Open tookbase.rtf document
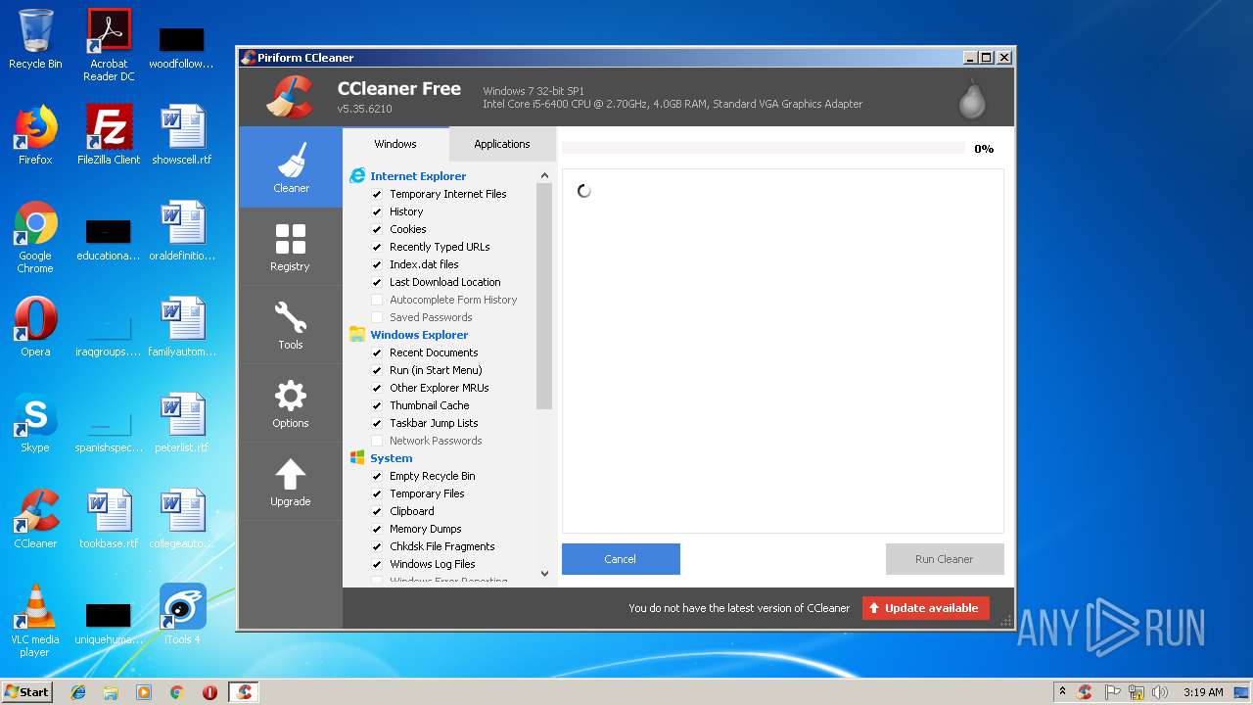 [x=109, y=519]
